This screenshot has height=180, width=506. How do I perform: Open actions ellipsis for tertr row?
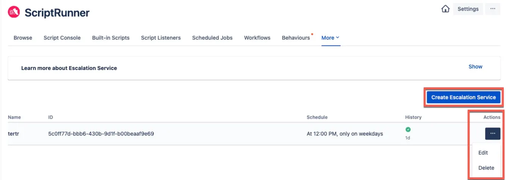(x=492, y=133)
